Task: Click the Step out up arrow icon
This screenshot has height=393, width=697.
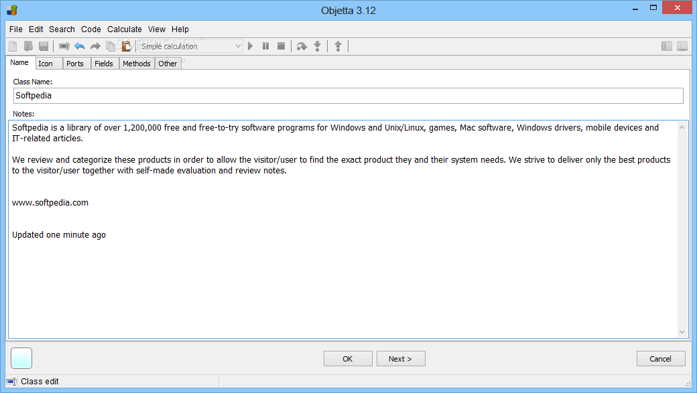Action: 338,46
